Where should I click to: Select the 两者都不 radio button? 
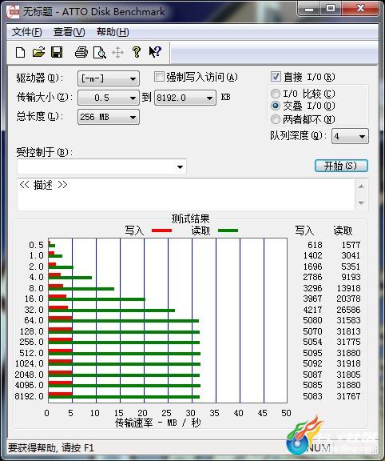(276, 119)
